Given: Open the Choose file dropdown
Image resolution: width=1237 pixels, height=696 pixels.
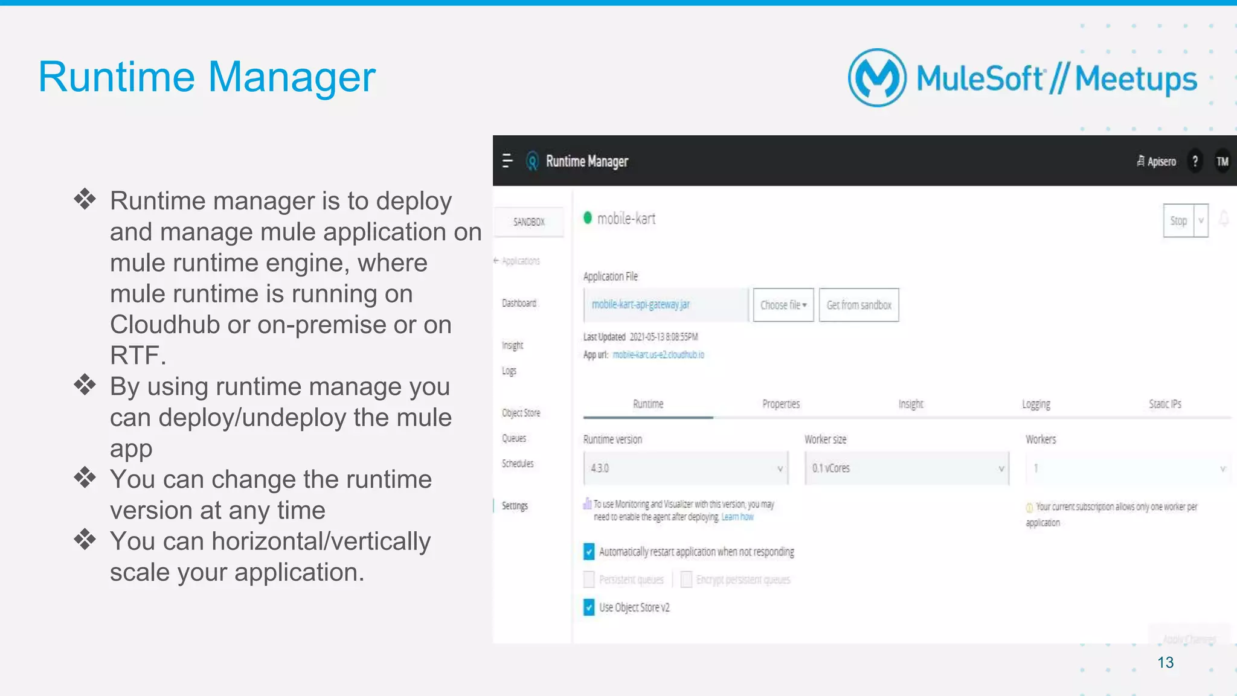Looking at the screenshot, I should click(783, 305).
